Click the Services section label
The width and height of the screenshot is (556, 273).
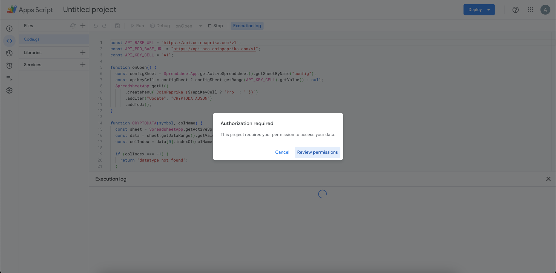33,65
